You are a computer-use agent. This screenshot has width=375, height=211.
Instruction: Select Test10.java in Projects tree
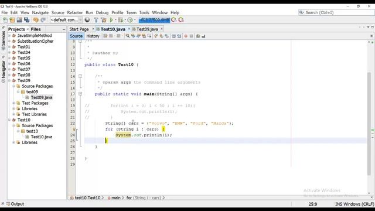42,137
